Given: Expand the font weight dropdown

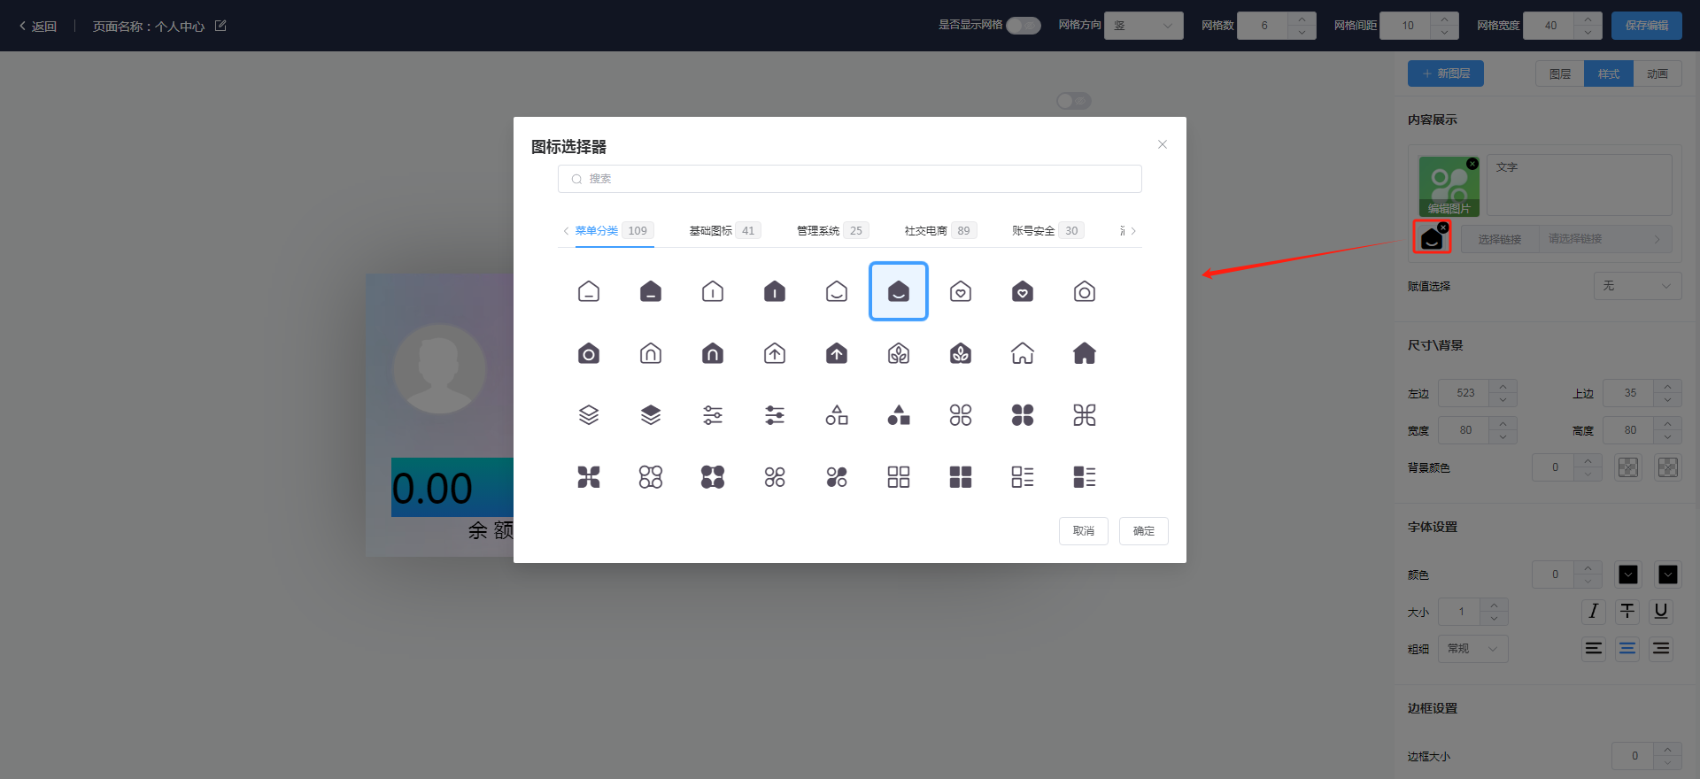Looking at the screenshot, I should pyautogui.click(x=1472, y=649).
